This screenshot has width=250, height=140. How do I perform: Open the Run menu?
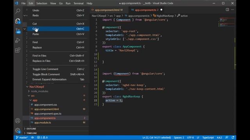coord(68,3)
